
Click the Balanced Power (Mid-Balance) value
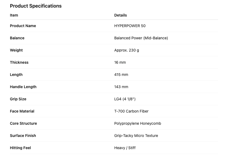pyautogui.click(x=141, y=38)
